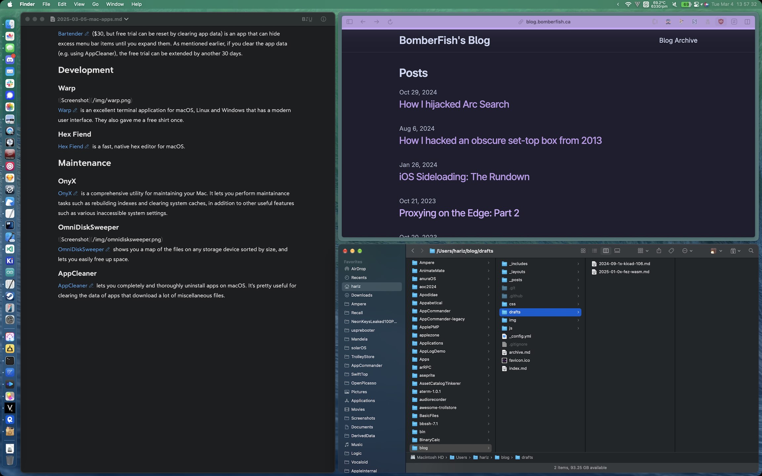Reload the blog.bomberfish.ca page
Image resolution: width=762 pixels, height=476 pixels.
(x=391, y=21)
